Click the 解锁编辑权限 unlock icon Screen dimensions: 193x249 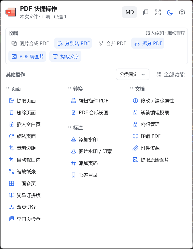tap(135, 112)
